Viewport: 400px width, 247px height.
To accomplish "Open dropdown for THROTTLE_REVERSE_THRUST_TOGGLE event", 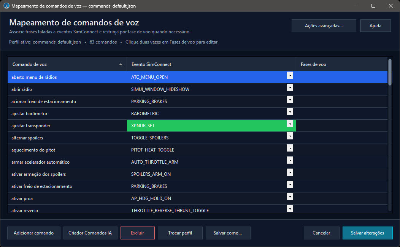I will (x=290, y=209).
